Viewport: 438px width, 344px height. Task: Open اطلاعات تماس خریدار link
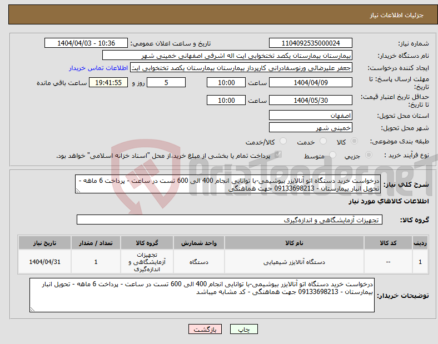click(x=98, y=68)
